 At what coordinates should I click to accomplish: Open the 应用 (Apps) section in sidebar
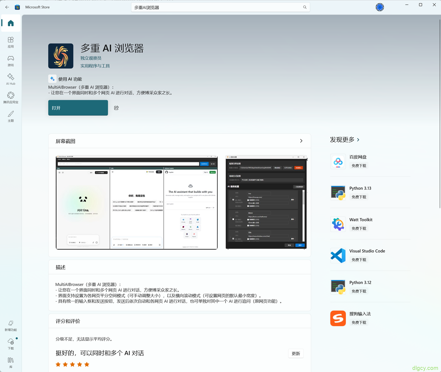pos(10,42)
